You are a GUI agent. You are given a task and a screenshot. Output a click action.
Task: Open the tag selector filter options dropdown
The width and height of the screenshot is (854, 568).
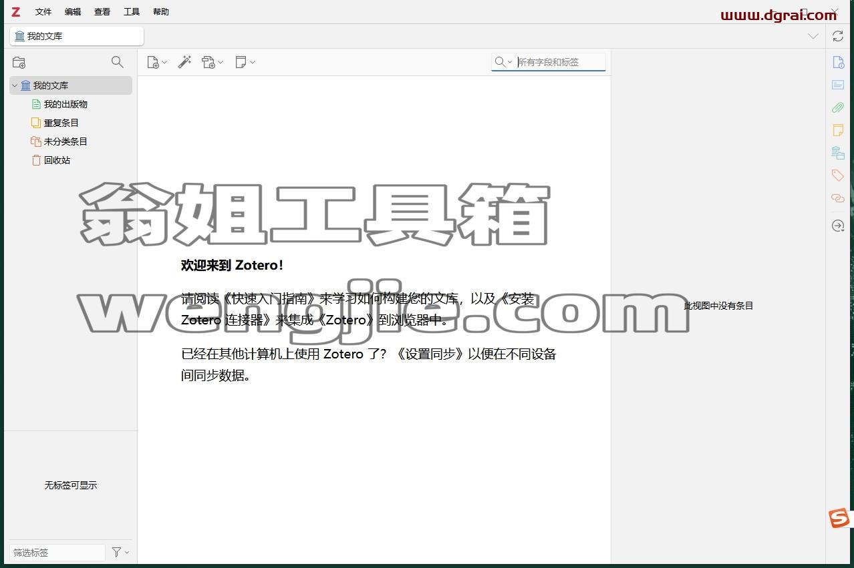(120, 552)
